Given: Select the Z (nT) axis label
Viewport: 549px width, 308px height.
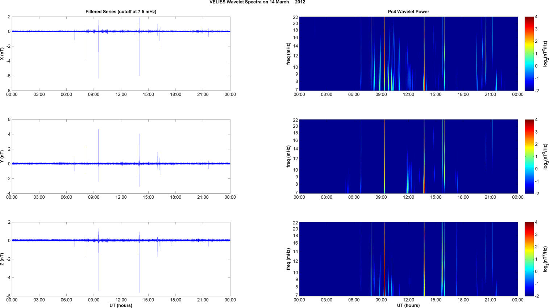Looking at the screenshot, I should [x=2, y=259].
